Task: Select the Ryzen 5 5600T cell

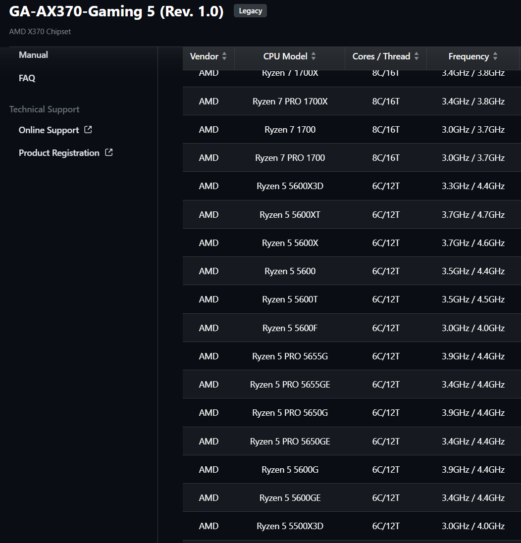Action: click(x=290, y=299)
